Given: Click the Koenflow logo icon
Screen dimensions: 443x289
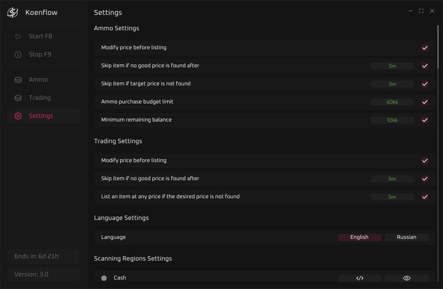Looking at the screenshot, I should [13, 13].
